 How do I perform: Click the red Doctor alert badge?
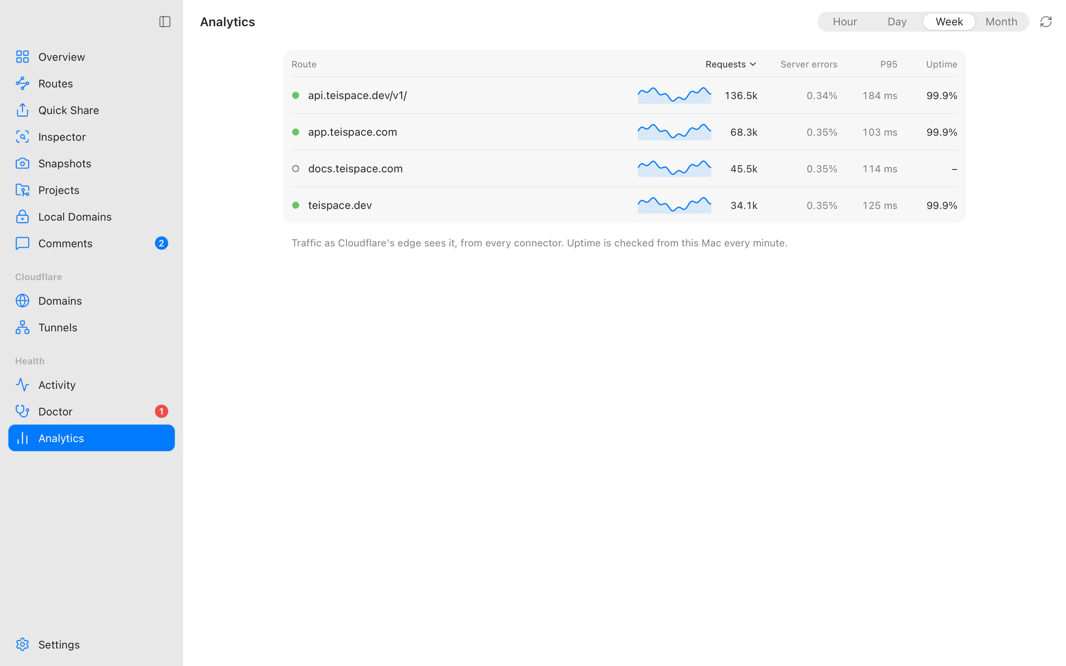[161, 411]
